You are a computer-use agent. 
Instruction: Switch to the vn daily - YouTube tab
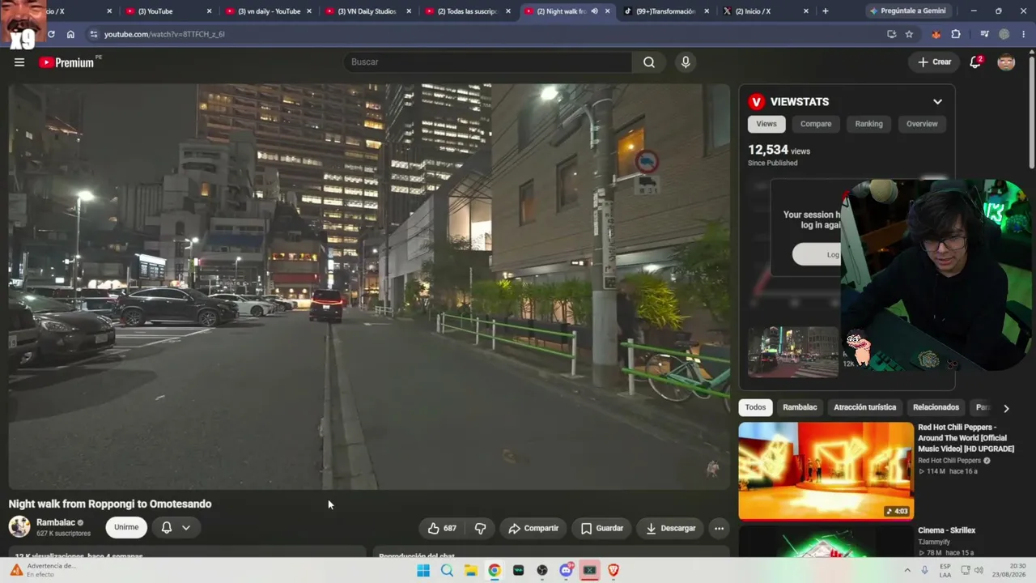(269, 11)
